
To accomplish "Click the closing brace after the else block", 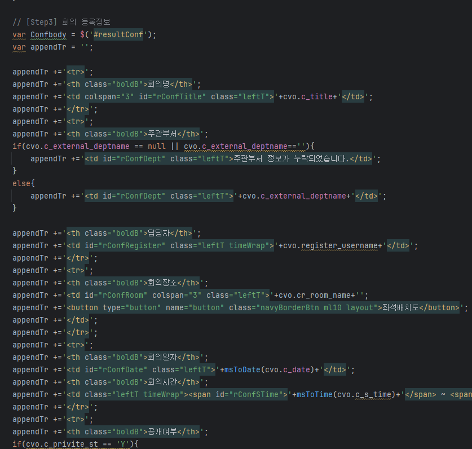I will 15,208.
